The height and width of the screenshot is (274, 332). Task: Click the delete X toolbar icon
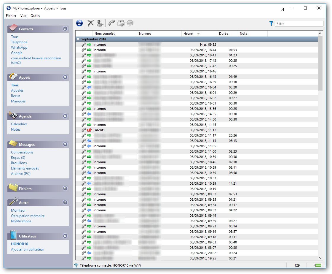[91, 23]
